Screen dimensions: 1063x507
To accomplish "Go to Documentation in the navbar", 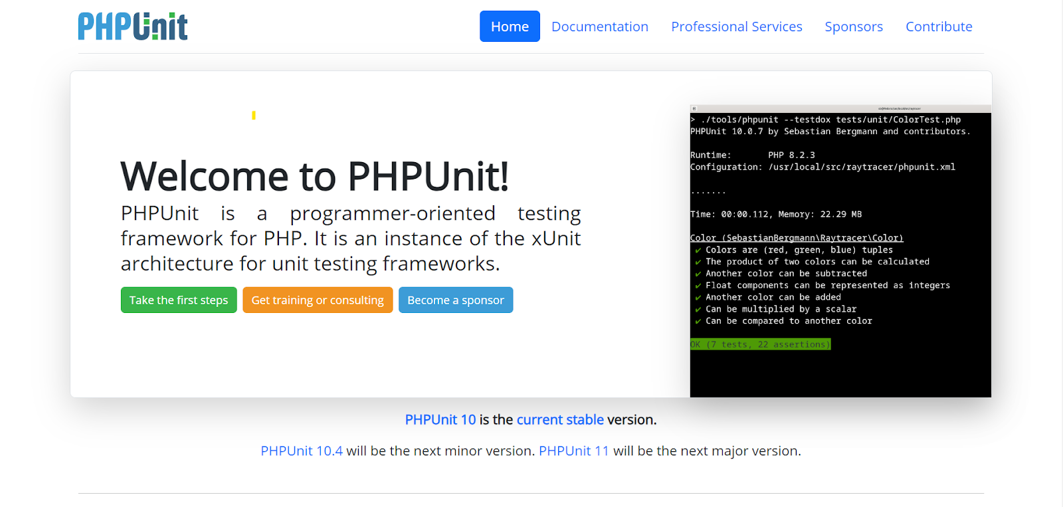I will pos(600,27).
